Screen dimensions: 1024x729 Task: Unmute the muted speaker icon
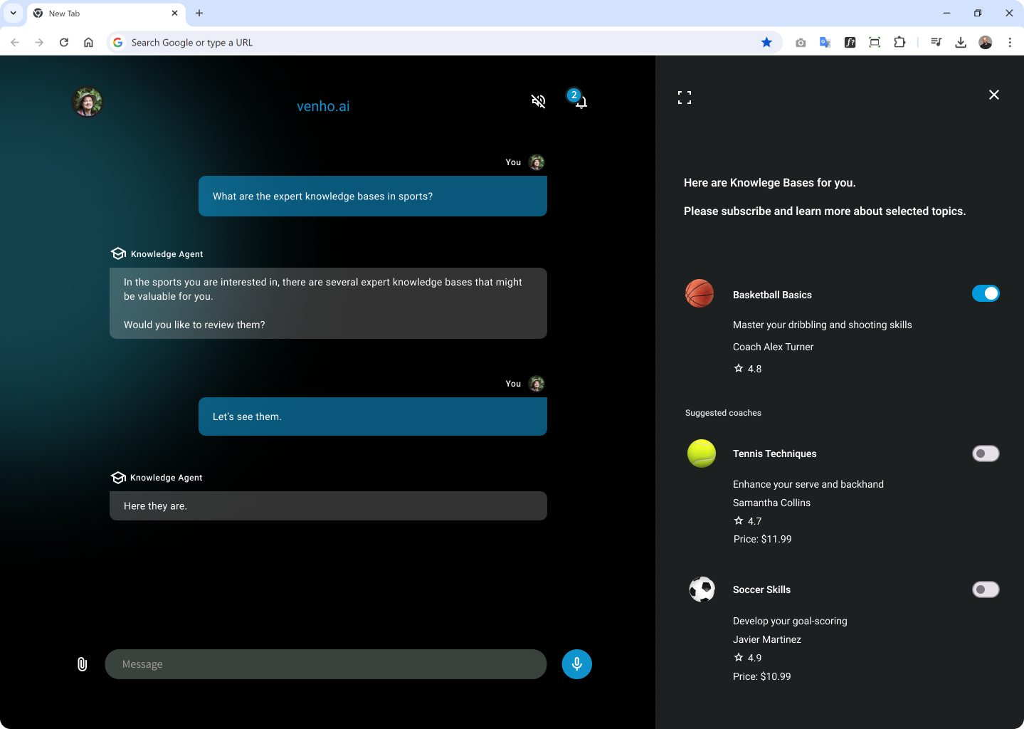[x=539, y=101]
